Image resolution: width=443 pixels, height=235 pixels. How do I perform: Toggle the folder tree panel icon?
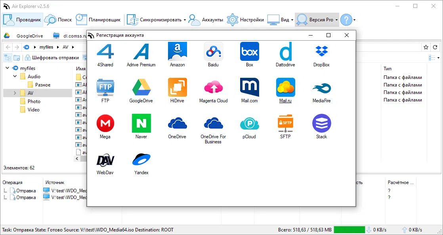(8, 58)
